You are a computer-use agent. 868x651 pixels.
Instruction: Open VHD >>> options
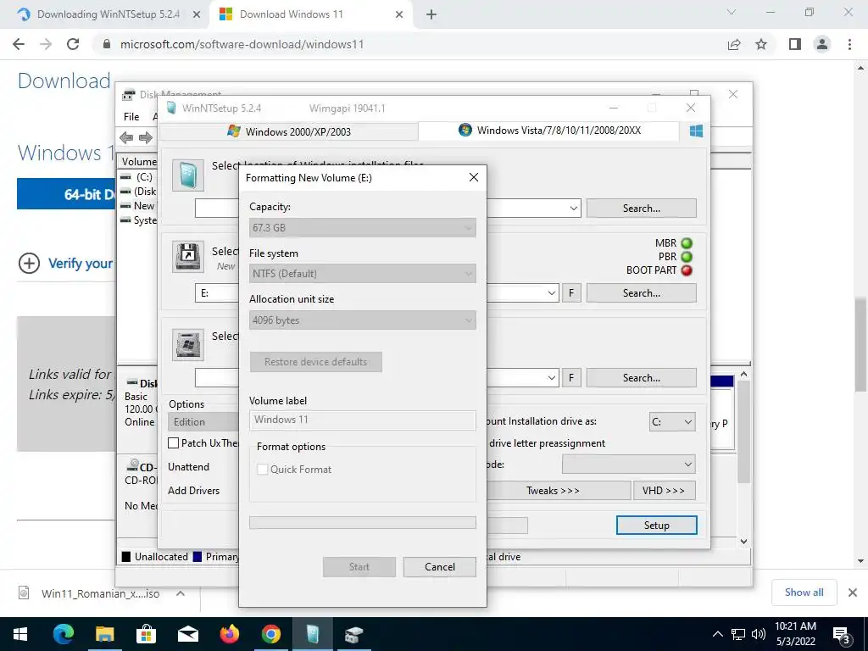tap(664, 491)
